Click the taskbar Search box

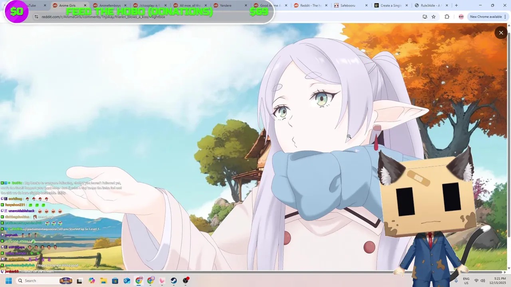pyautogui.click(x=45, y=281)
